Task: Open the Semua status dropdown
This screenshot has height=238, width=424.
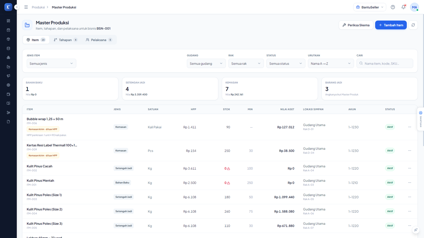Action: pos(286,64)
